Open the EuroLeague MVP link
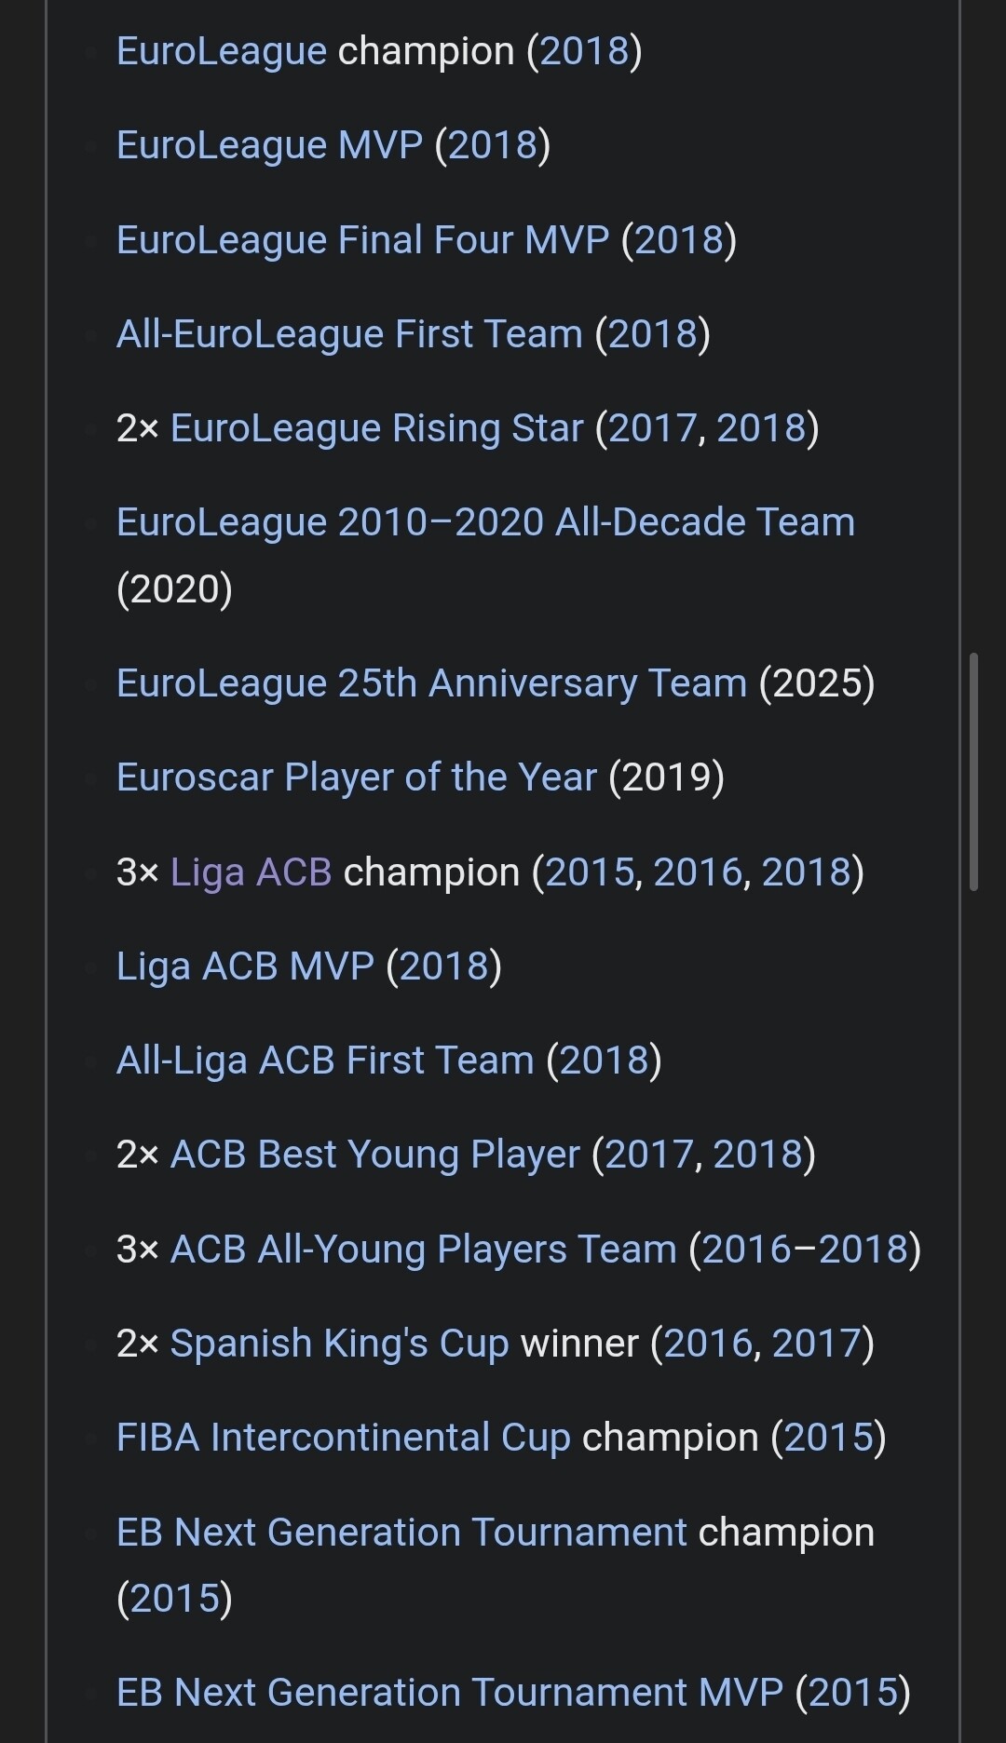 click(269, 145)
